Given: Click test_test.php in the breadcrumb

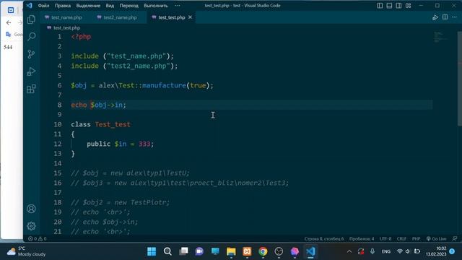Looking at the screenshot, I should pyautogui.click(x=66, y=27).
